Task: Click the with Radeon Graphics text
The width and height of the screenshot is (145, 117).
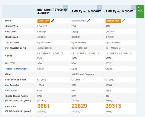Action: click(82, 74)
